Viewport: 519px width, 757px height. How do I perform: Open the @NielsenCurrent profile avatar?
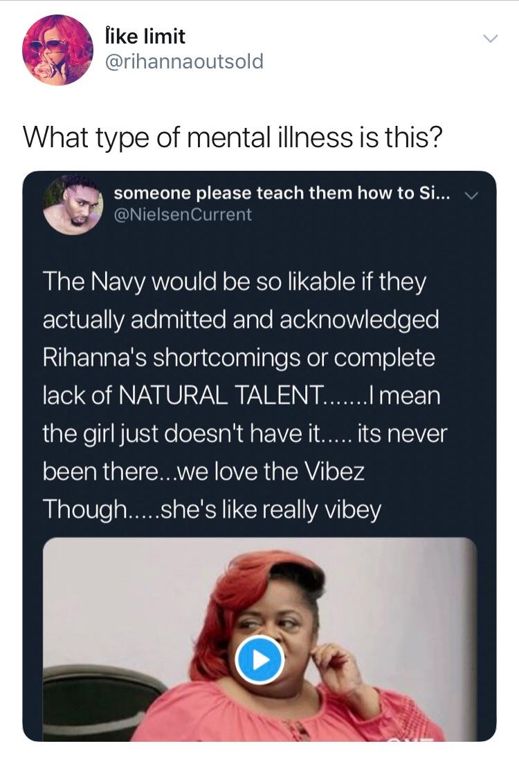[x=73, y=205]
